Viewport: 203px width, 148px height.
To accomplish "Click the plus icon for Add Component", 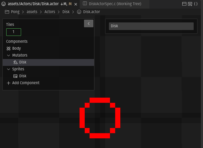I will [8, 83].
